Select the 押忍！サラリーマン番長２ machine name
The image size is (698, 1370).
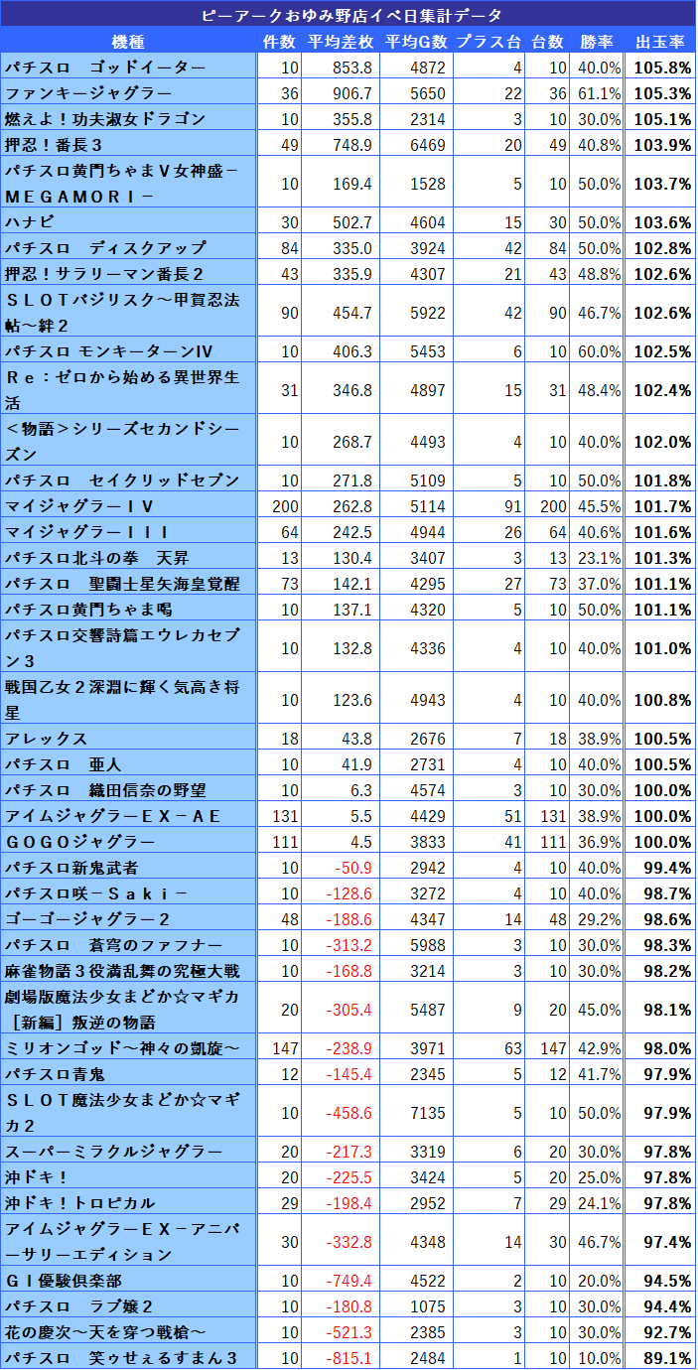pyautogui.click(x=105, y=274)
